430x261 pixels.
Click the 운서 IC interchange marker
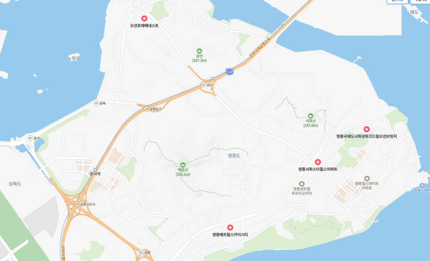click(x=30, y=138)
